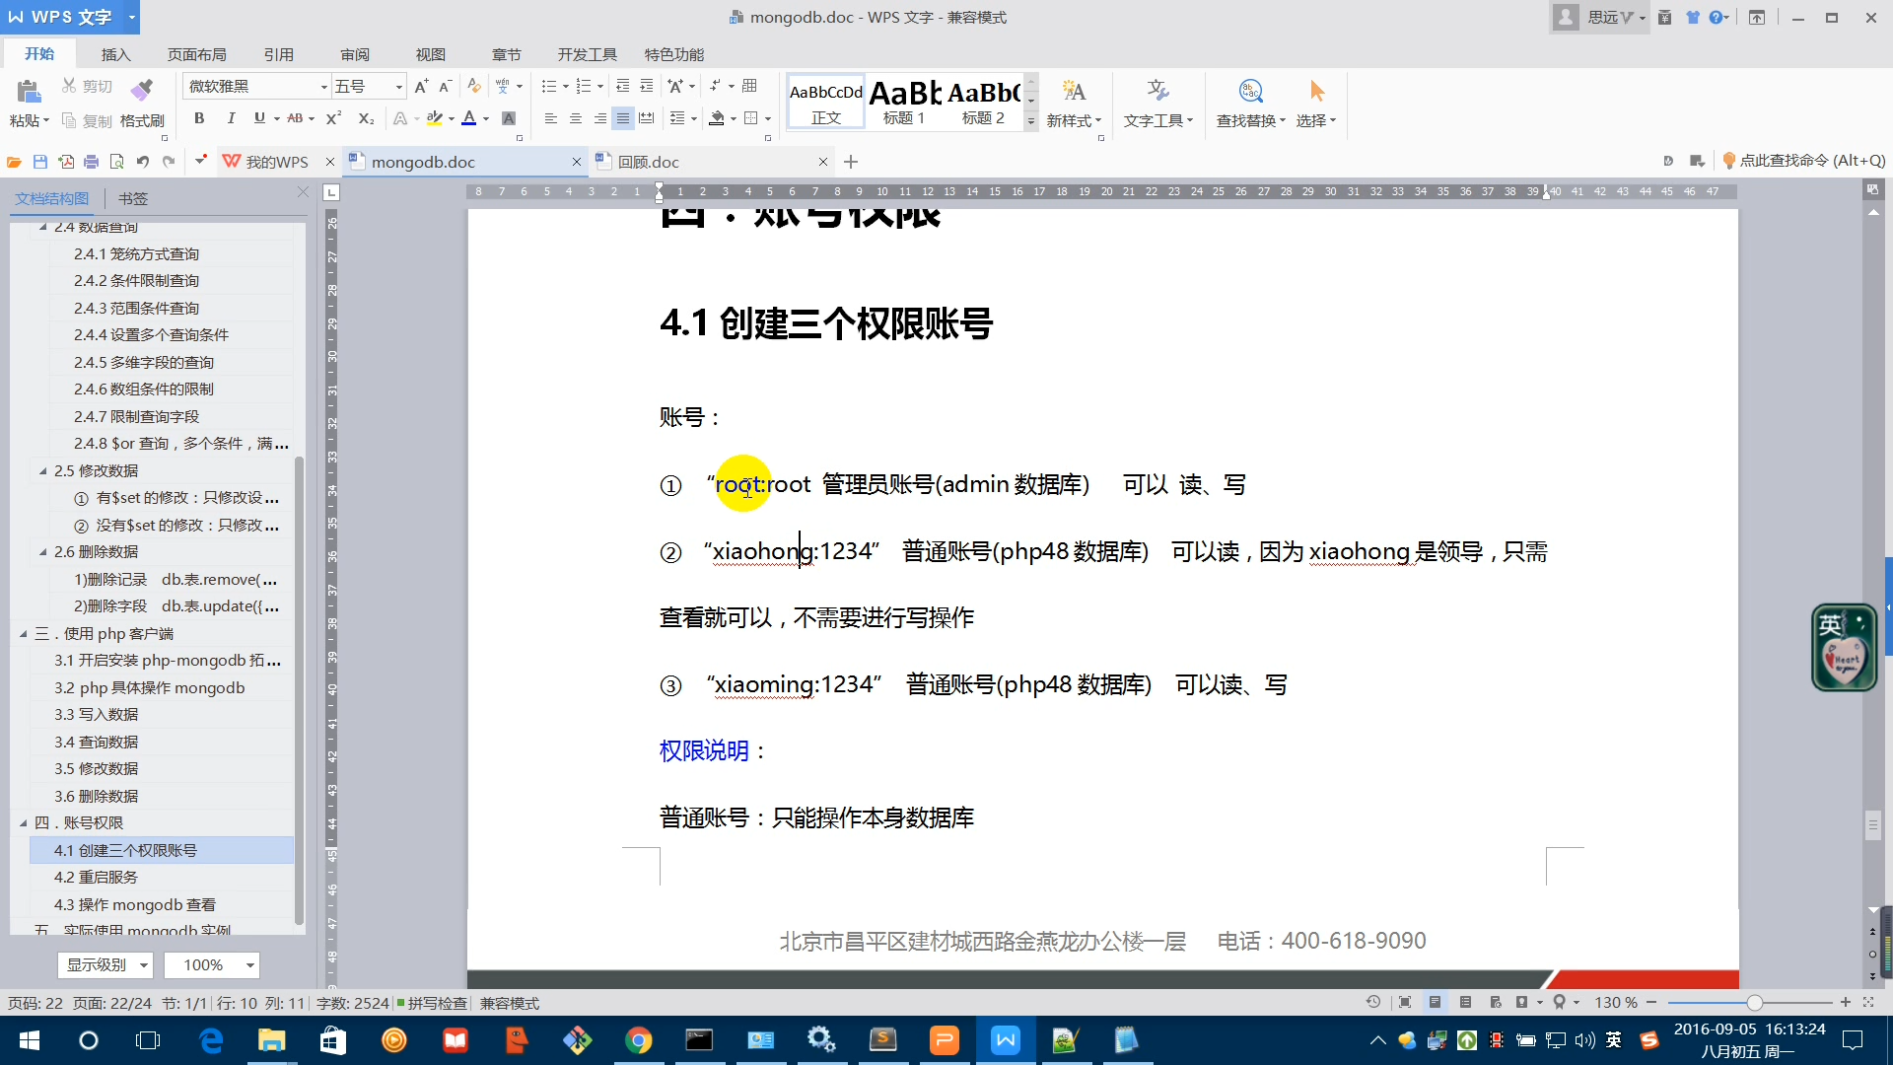The image size is (1893, 1065).
Task: Toggle center text alignment
Action: click(575, 118)
